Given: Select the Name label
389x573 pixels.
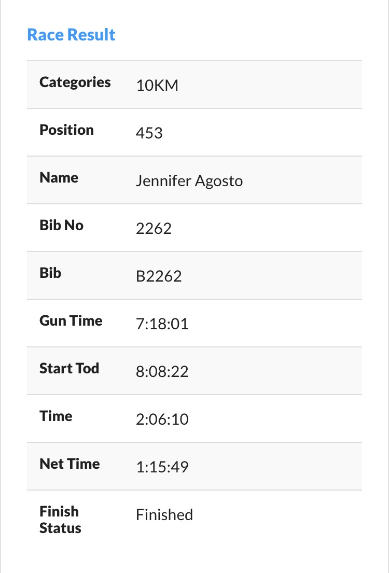Looking at the screenshot, I should pyautogui.click(x=59, y=178).
